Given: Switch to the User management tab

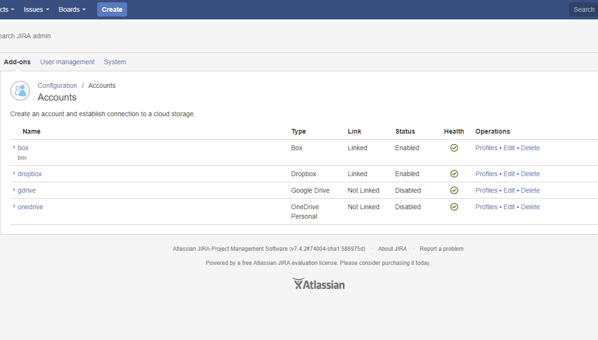Looking at the screenshot, I should (67, 62).
